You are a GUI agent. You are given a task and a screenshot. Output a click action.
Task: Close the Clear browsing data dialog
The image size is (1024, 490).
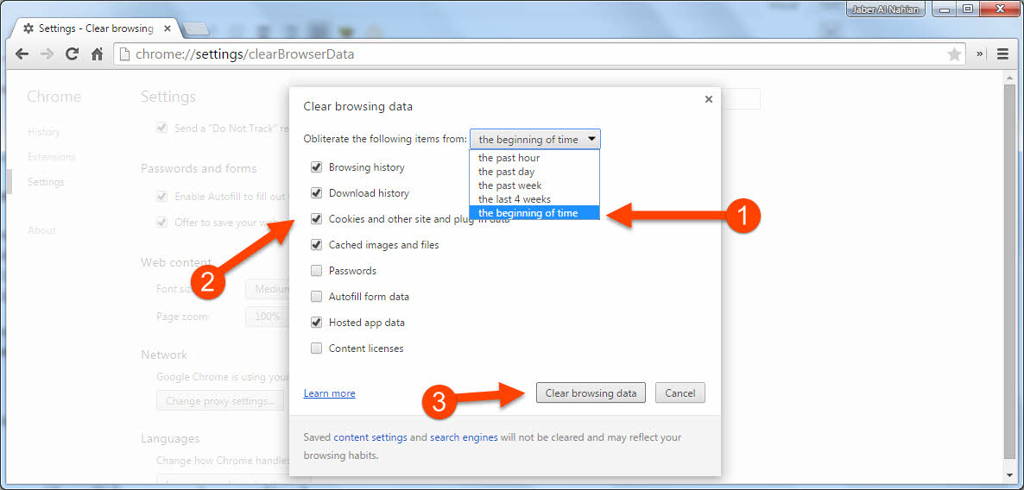click(x=709, y=99)
